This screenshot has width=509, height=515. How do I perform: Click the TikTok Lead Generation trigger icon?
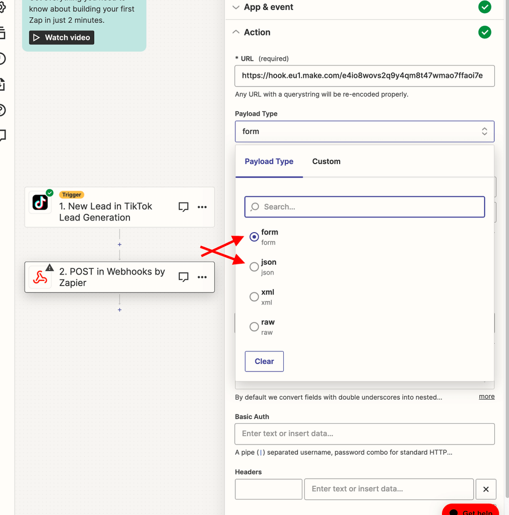[40, 203]
